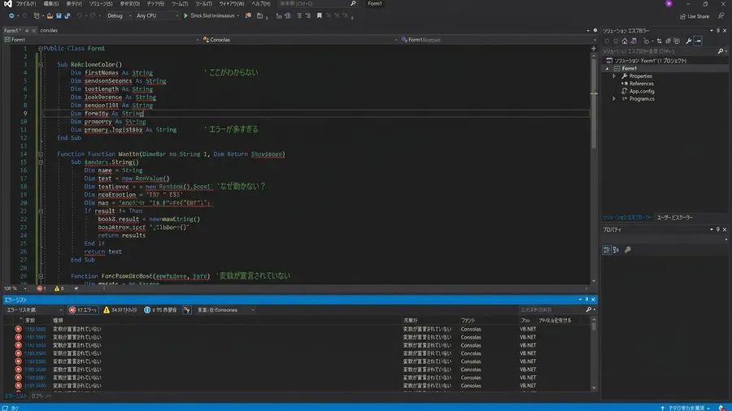Click the green Start debugging play icon
This screenshot has height=411, width=732.
[185, 16]
